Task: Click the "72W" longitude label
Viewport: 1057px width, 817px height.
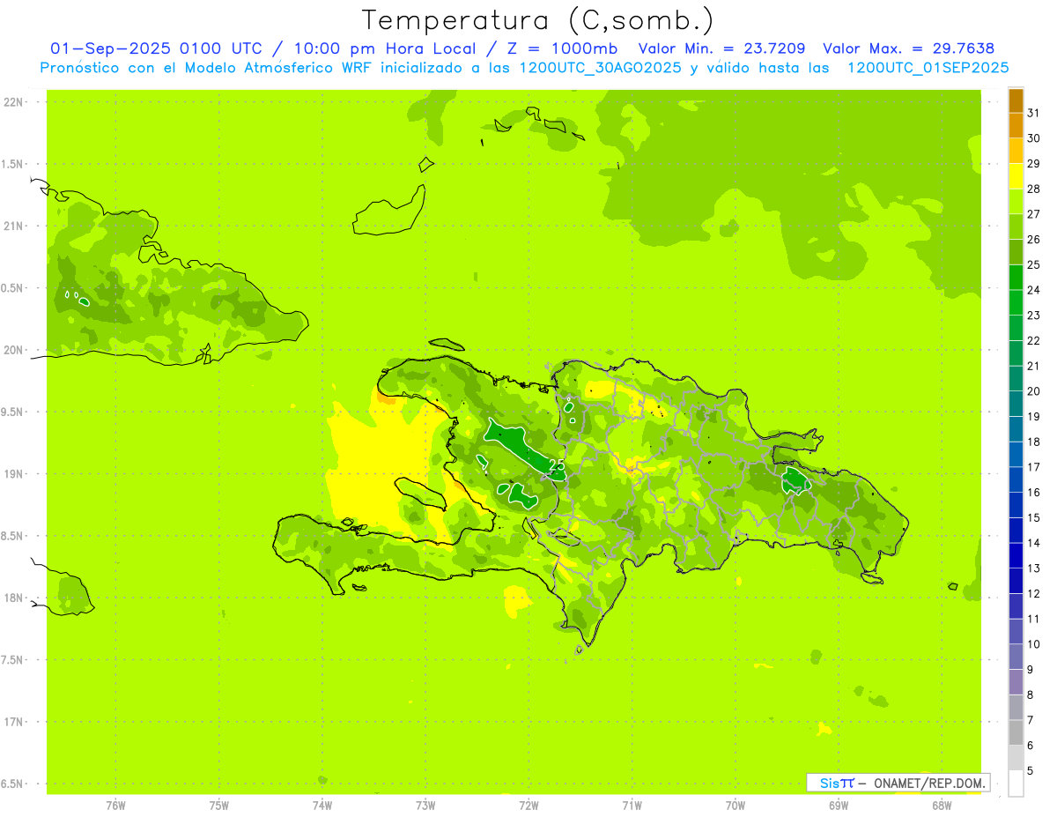Action: click(x=528, y=805)
